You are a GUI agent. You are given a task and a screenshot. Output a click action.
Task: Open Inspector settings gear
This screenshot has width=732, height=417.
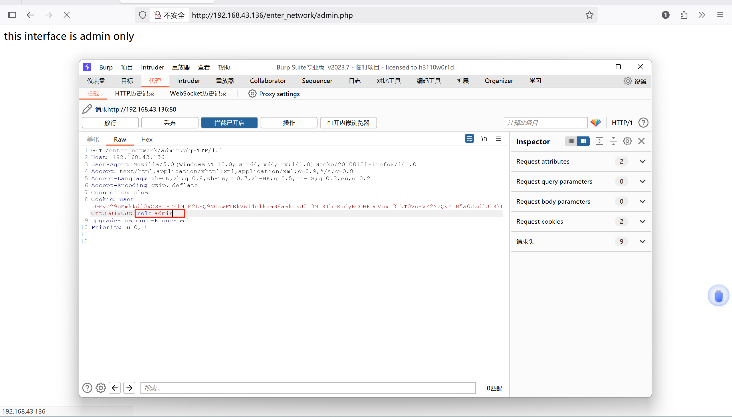coord(627,141)
